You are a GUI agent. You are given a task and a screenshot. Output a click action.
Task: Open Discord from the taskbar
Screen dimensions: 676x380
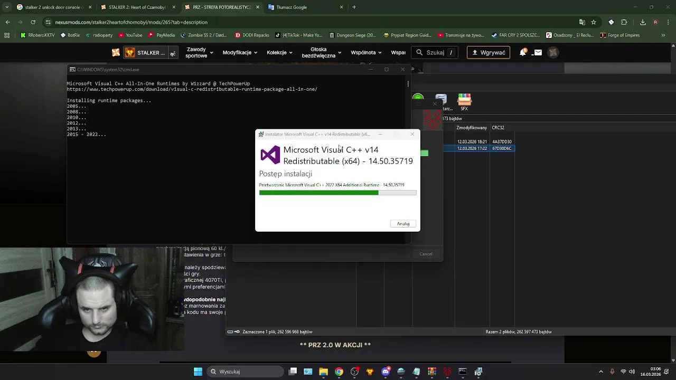coord(386,372)
